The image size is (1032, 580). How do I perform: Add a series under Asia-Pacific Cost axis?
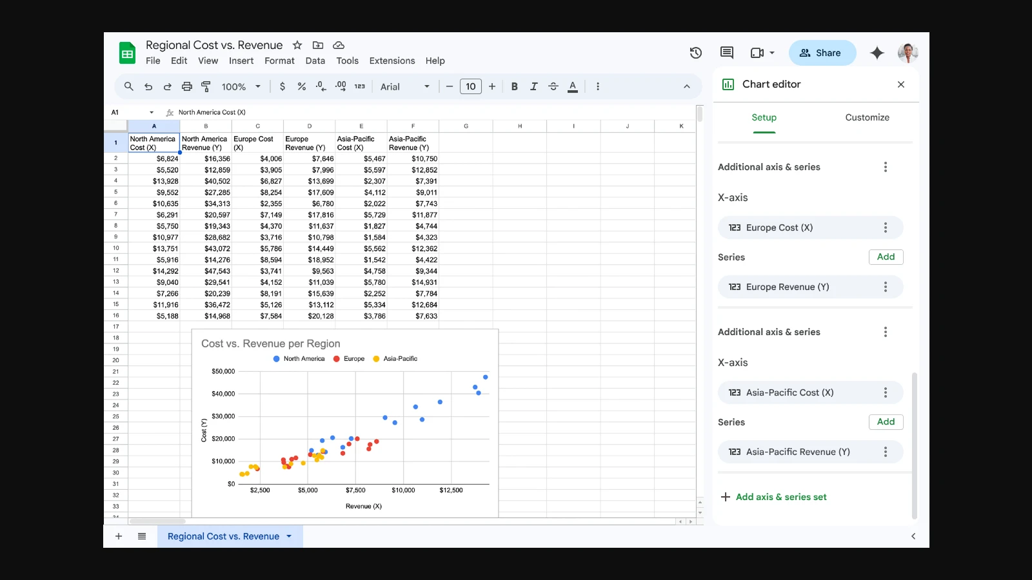pyautogui.click(x=886, y=421)
